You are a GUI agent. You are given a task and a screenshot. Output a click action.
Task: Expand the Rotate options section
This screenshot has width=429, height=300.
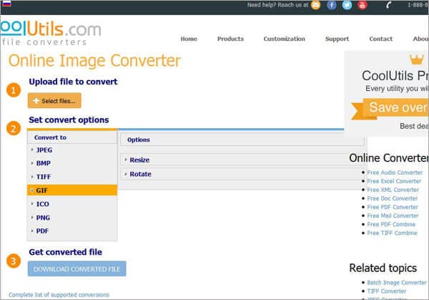pos(243,174)
